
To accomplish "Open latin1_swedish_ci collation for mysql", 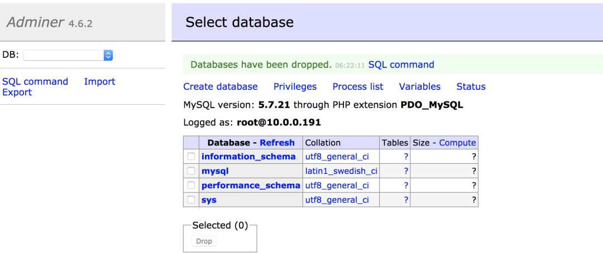I will tap(341, 171).
